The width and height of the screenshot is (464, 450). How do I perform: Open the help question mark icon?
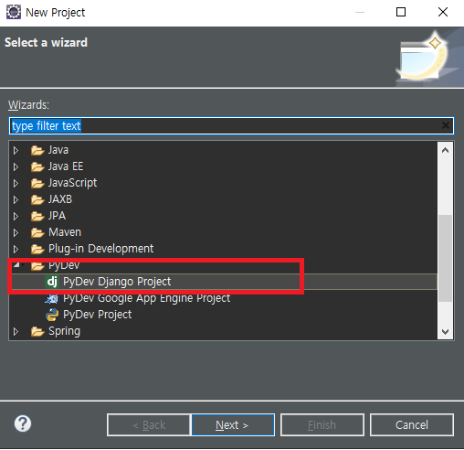click(23, 423)
